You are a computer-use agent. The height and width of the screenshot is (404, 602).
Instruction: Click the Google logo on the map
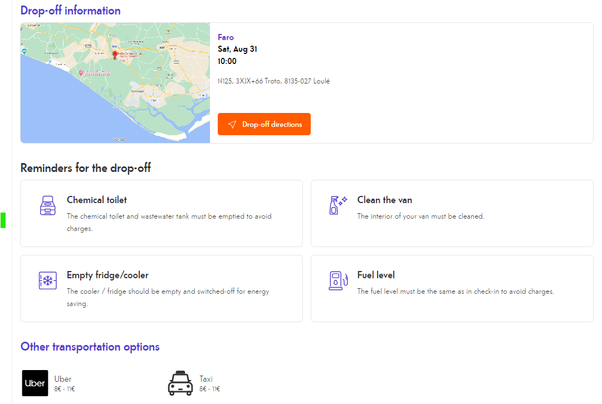coord(119,139)
